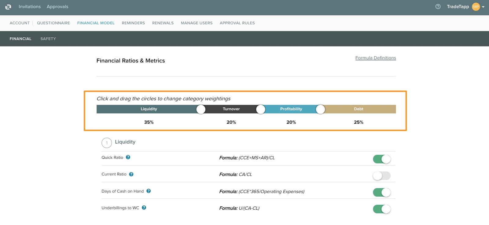This screenshot has width=489, height=225.
Task: Show Quick Ratio help tooltip icon
Action: pyautogui.click(x=128, y=157)
